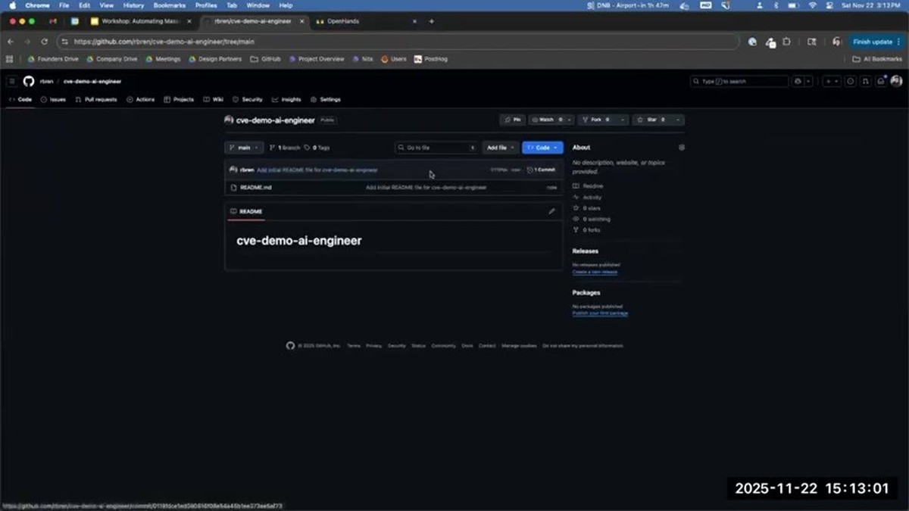Open the latest commit message link
Screen dimensions: 909x511
317,170
